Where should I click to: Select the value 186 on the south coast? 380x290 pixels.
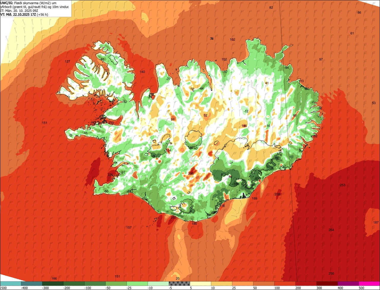point(194,224)
